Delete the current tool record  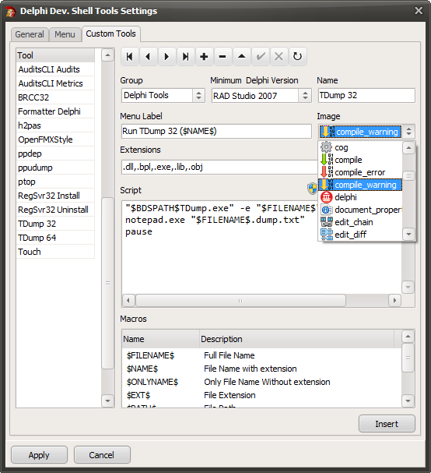click(x=223, y=56)
